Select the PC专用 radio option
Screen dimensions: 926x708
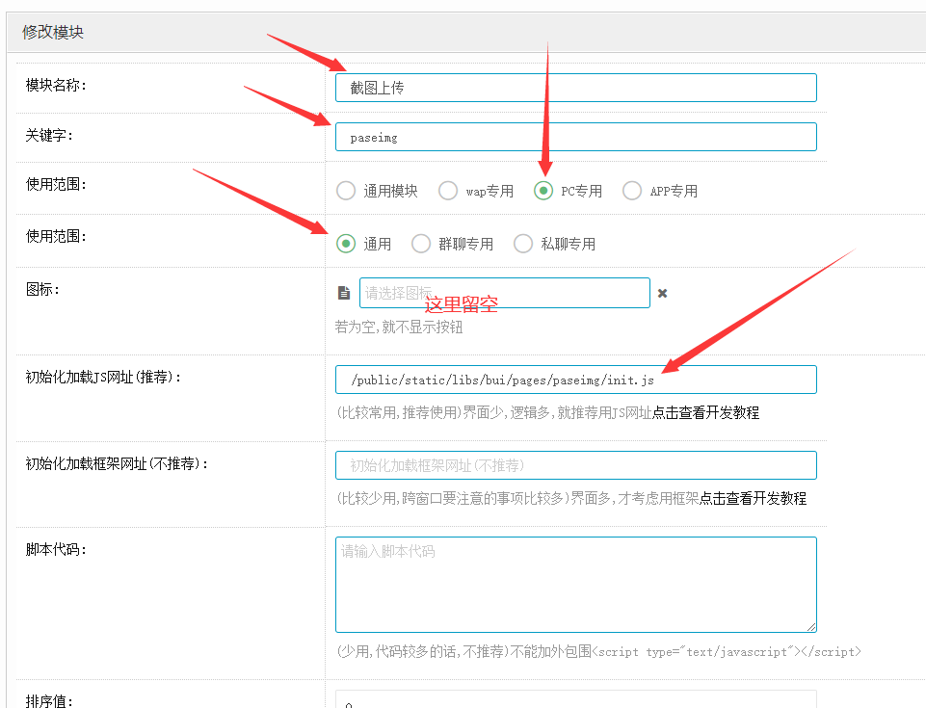click(543, 191)
